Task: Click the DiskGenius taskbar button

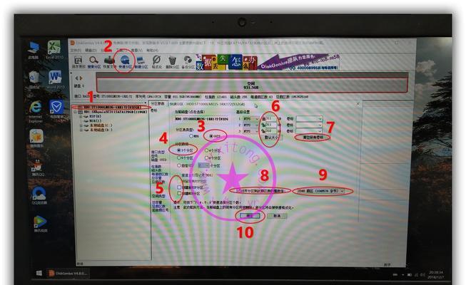Action: (x=69, y=273)
